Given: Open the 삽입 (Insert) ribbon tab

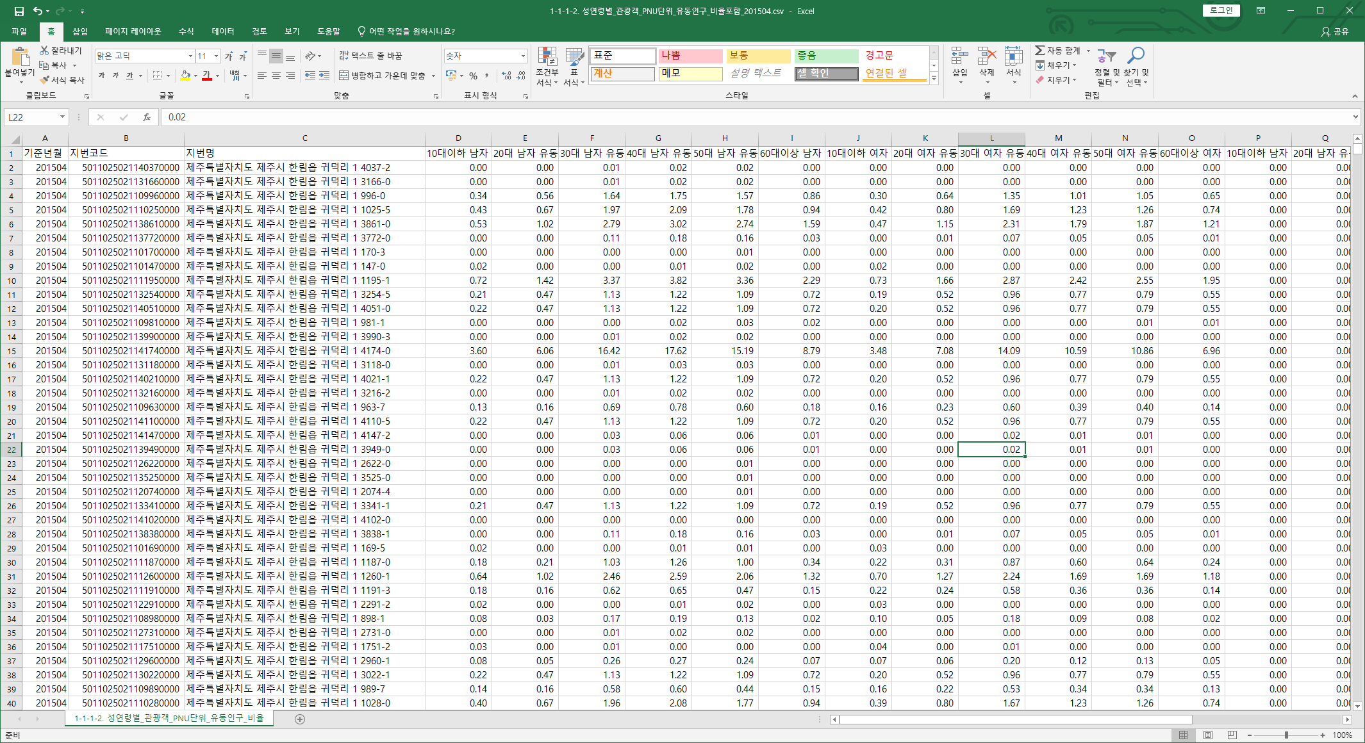Looking at the screenshot, I should click(80, 31).
